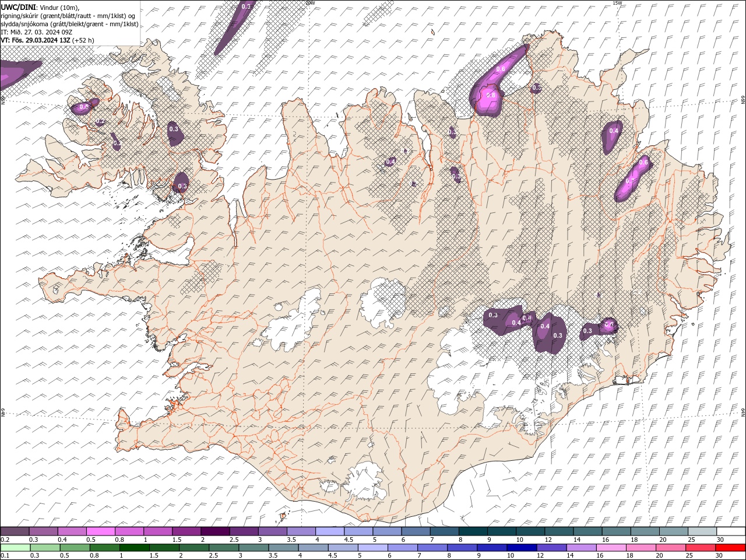Pick the 0.8 green swatch in the bottom legend row
Screen dimensions: 746x560
click(104, 548)
